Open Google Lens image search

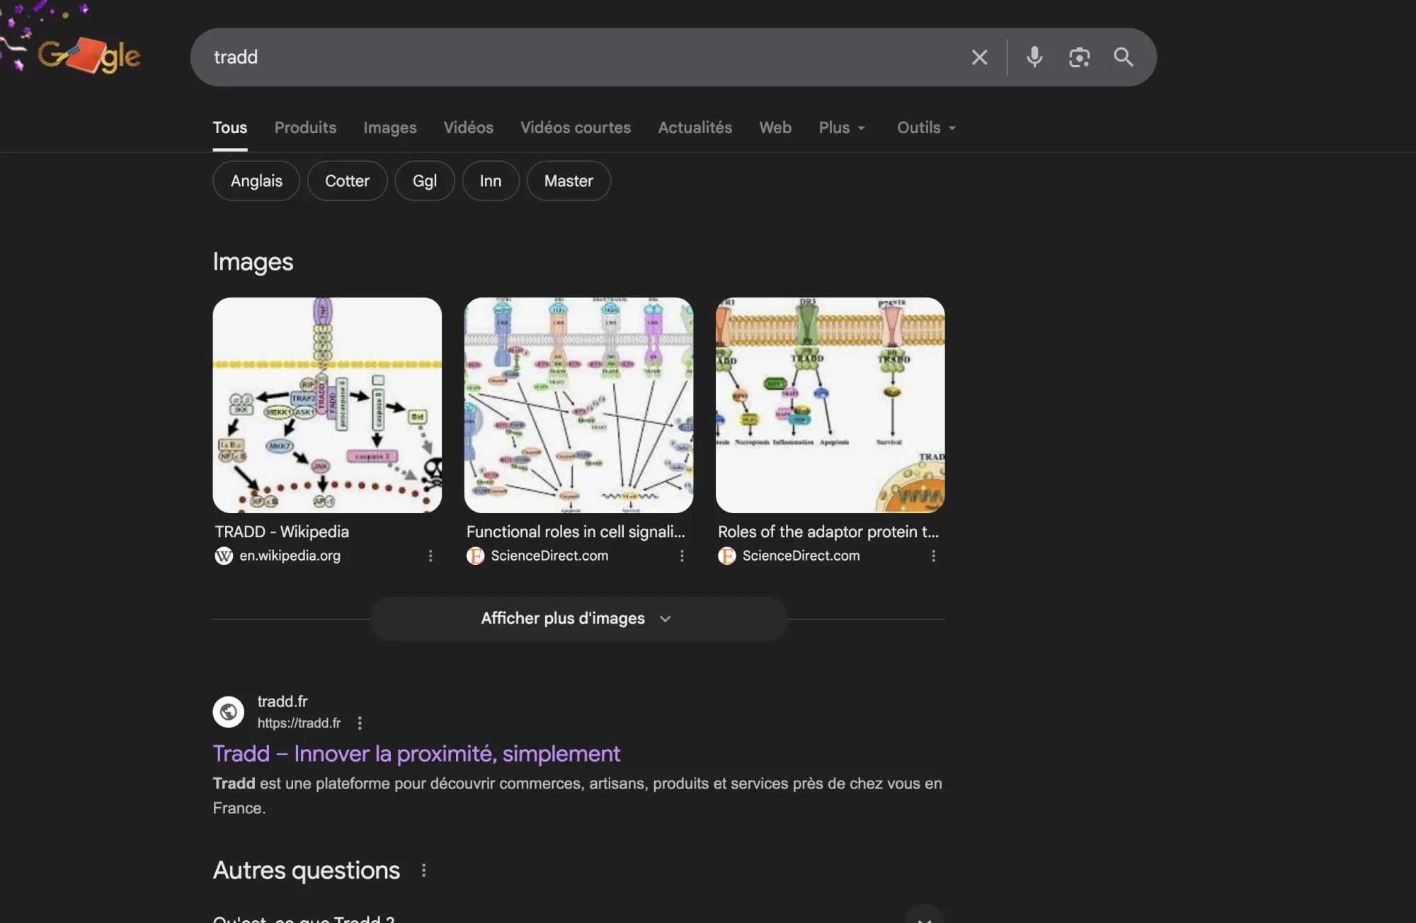click(1079, 57)
